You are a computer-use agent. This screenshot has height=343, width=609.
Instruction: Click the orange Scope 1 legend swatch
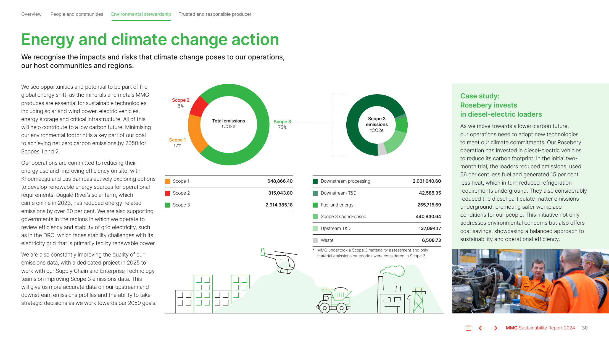pyautogui.click(x=167, y=181)
